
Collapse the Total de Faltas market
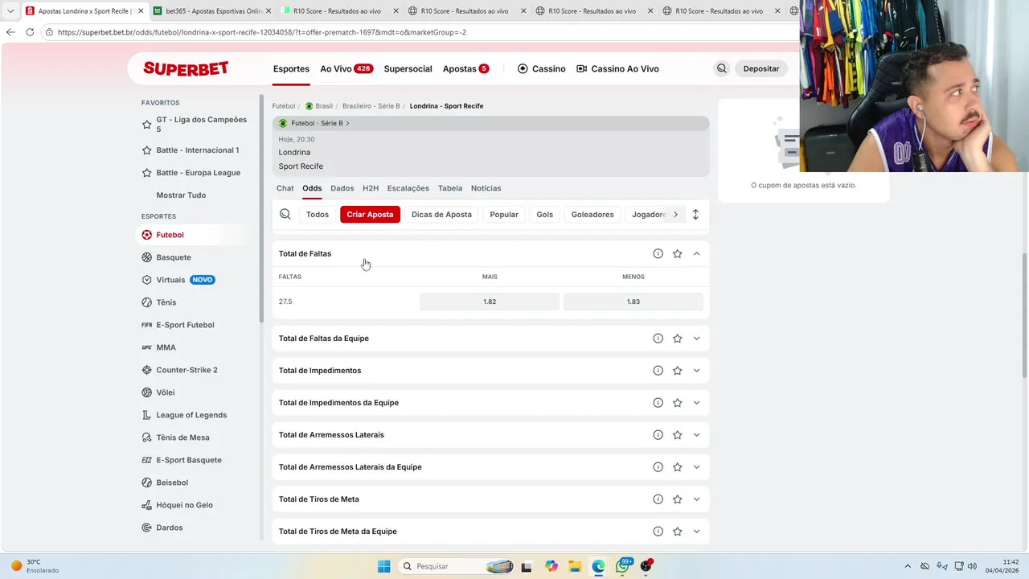click(696, 253)
